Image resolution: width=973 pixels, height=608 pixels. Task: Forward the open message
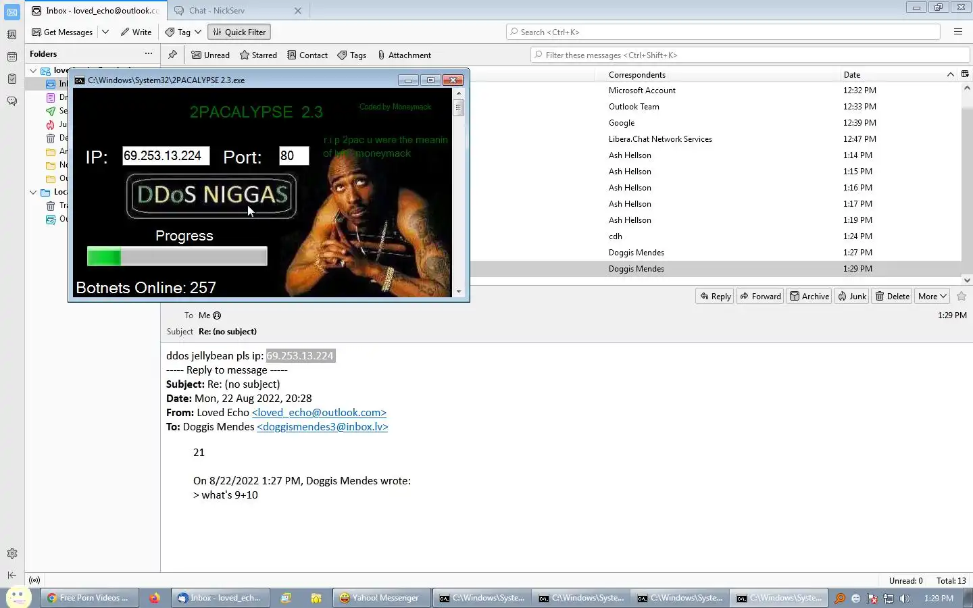[760, 296]
